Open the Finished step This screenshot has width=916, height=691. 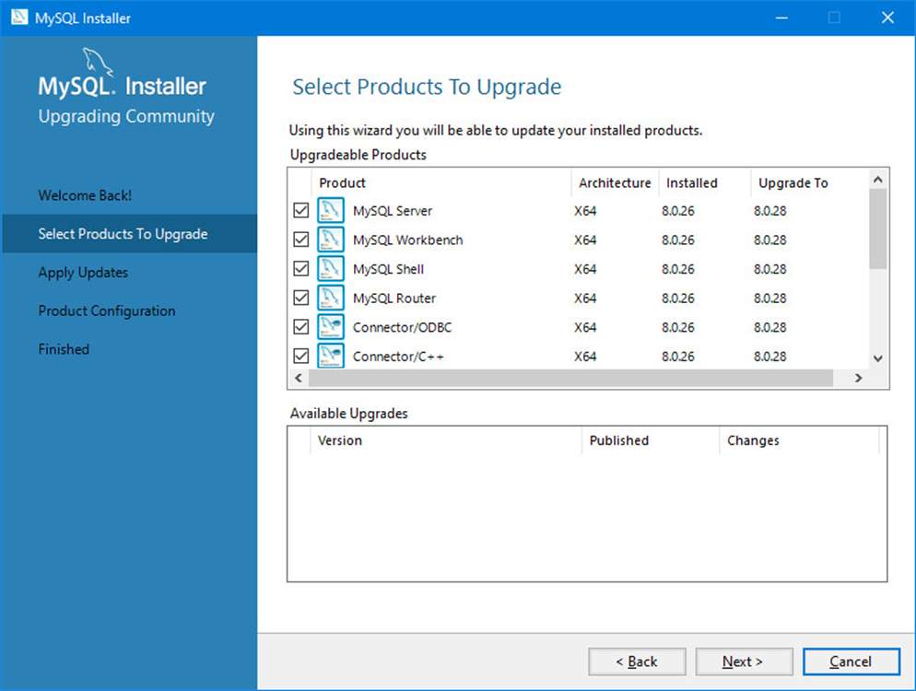(x=64, y=349)
